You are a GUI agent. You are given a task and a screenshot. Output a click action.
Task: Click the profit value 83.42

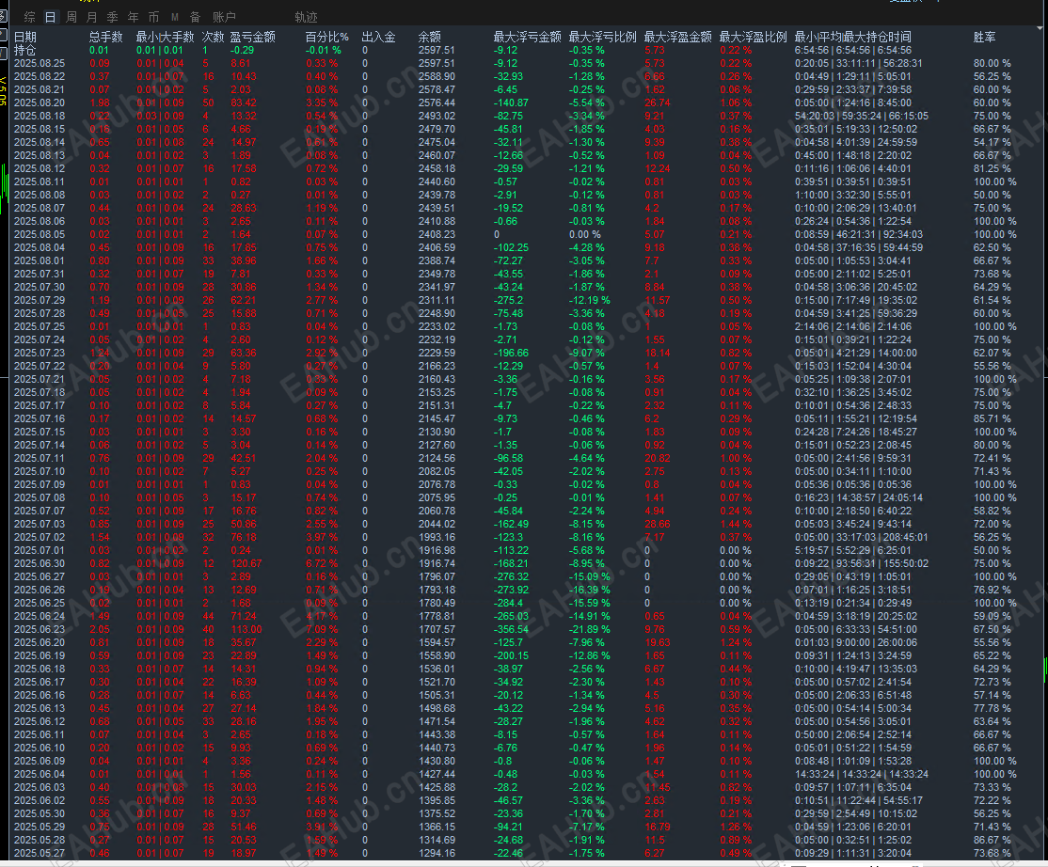point(244,102)
